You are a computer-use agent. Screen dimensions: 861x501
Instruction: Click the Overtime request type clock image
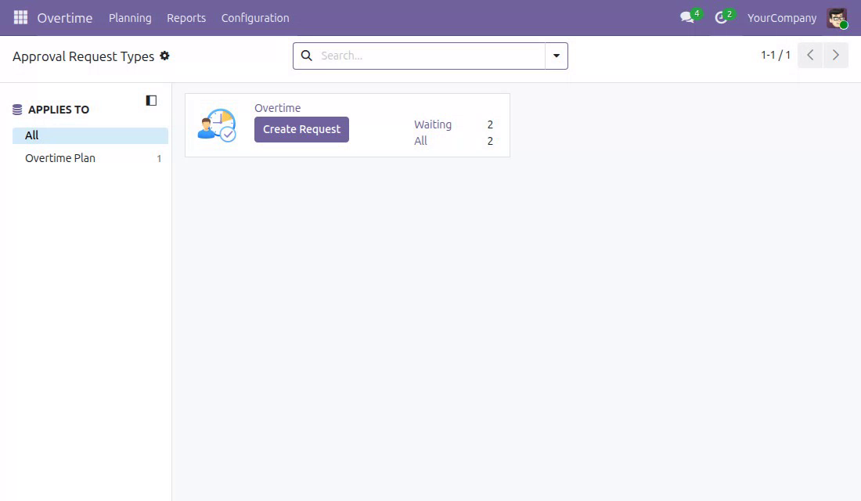[217, 125]
